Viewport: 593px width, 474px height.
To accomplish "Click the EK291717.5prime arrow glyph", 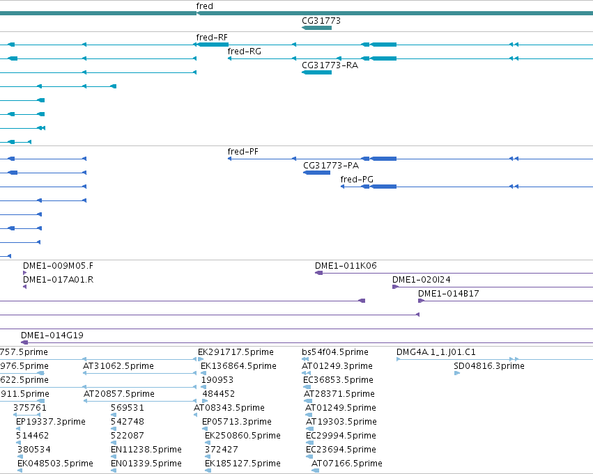I will (201, 359).
